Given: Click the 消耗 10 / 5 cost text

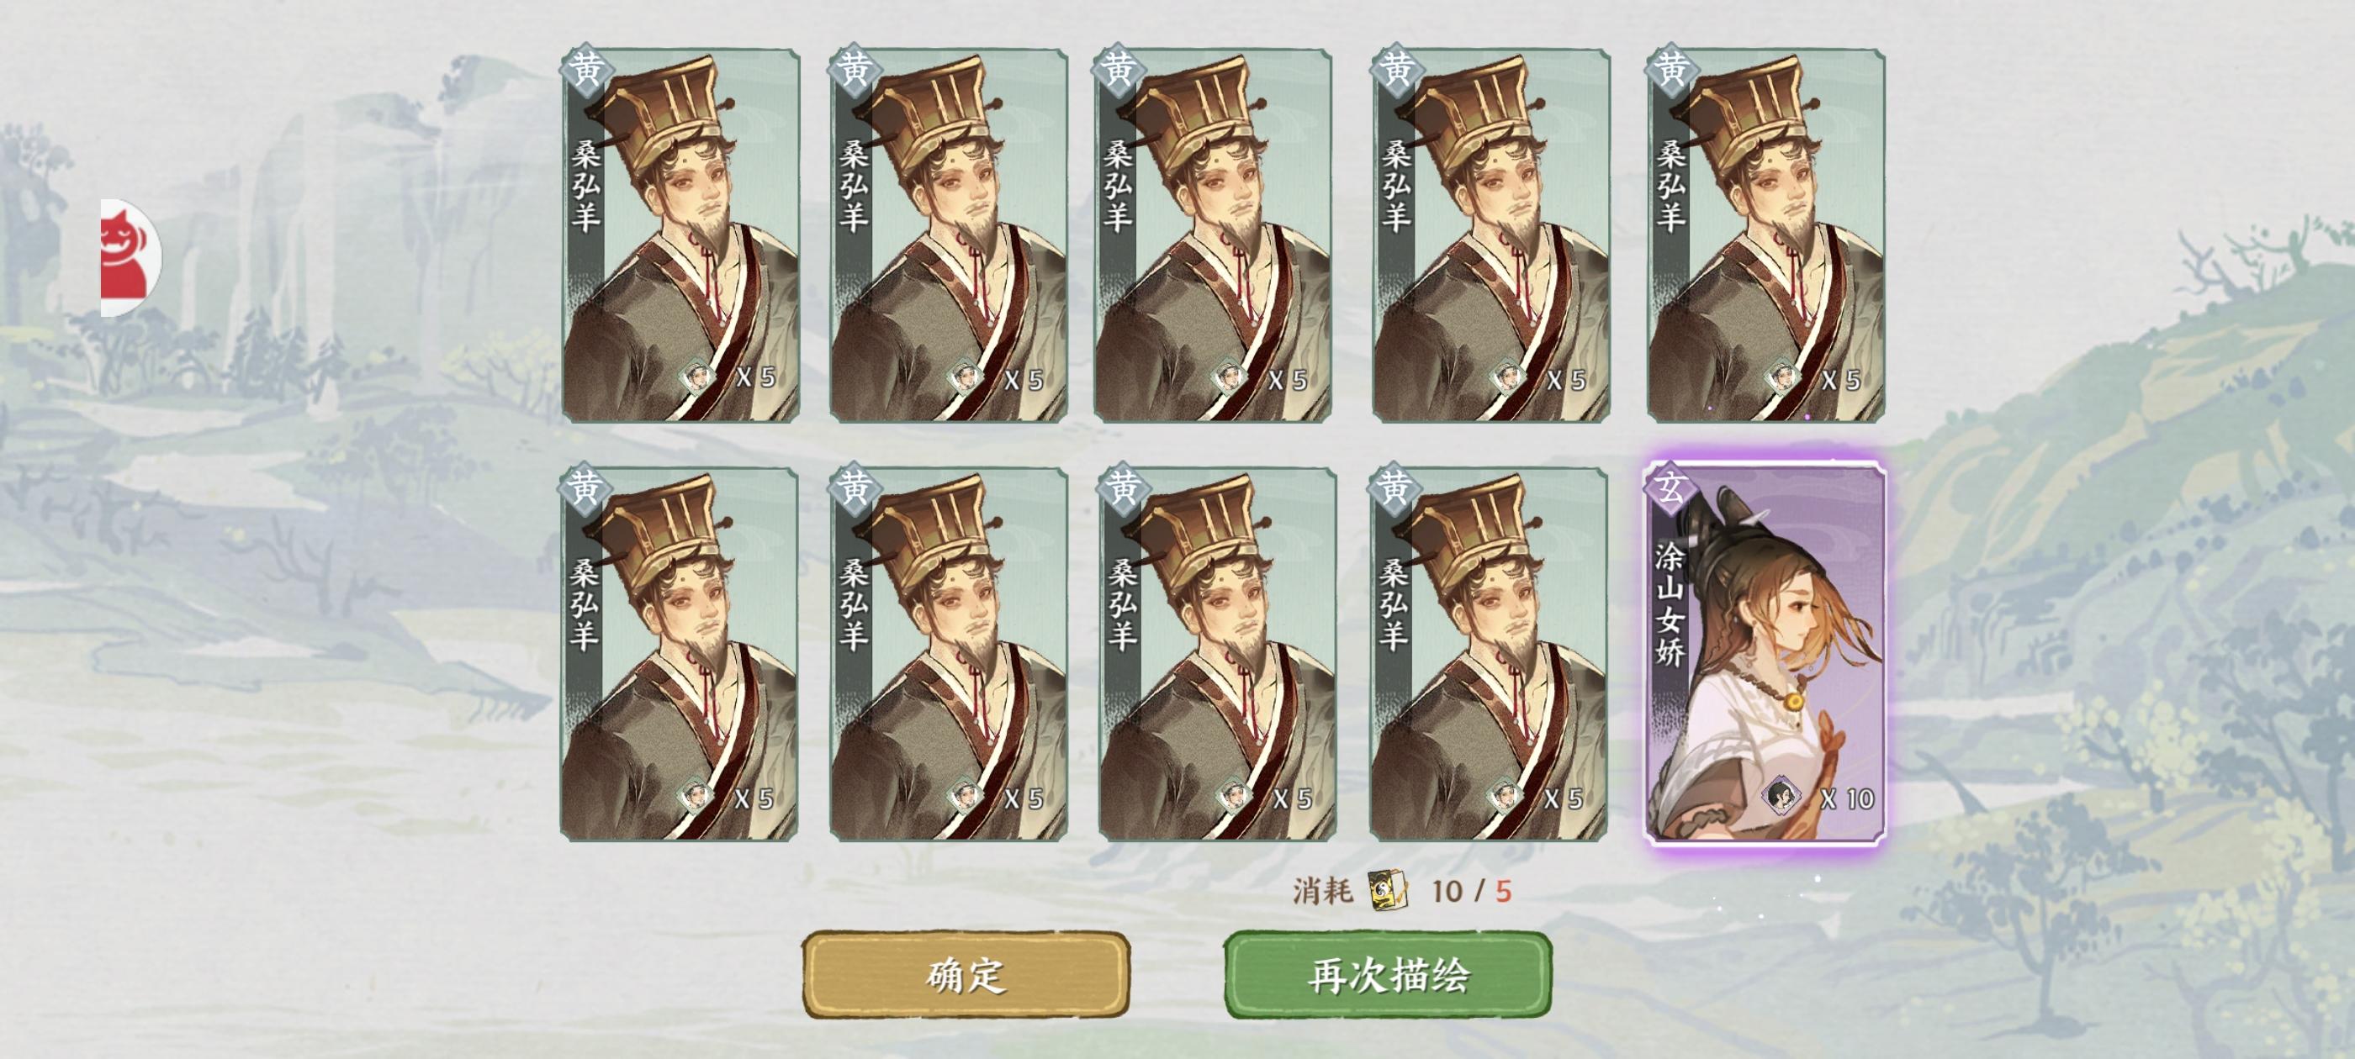Looking at the screenshot, I should (1402, 890).
